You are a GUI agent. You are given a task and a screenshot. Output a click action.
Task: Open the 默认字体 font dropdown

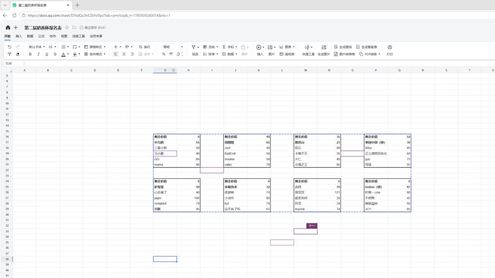point(37,47)
